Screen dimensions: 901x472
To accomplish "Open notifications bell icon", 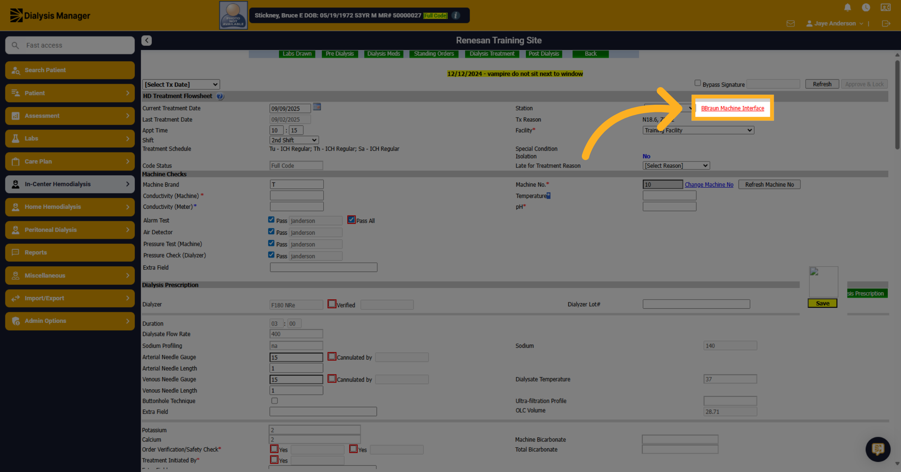I will click(847, 8).
